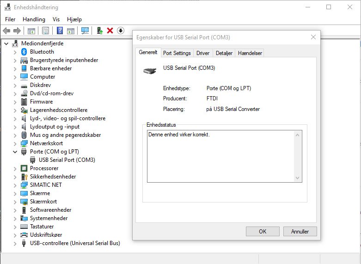The image size is (361, 264).
Task: Expand the Brugerstyrede inputenheder category
Action: (x=15, y=61)
